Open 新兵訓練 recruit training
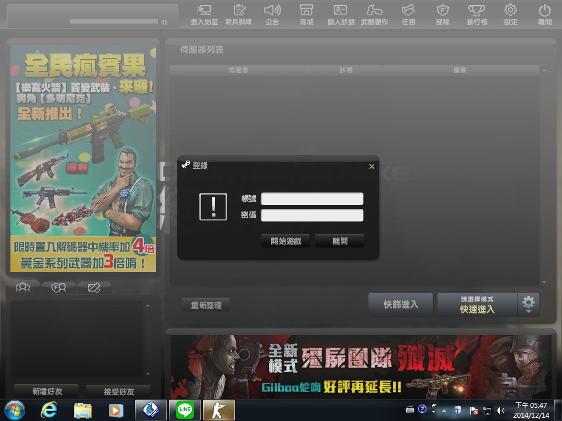The width and height of the screenshot is (562, 421). [x=238, y=15]
